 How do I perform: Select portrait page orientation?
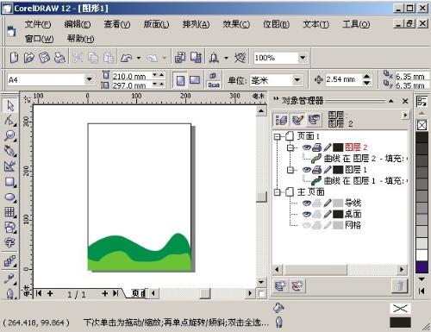coord(180,80)
